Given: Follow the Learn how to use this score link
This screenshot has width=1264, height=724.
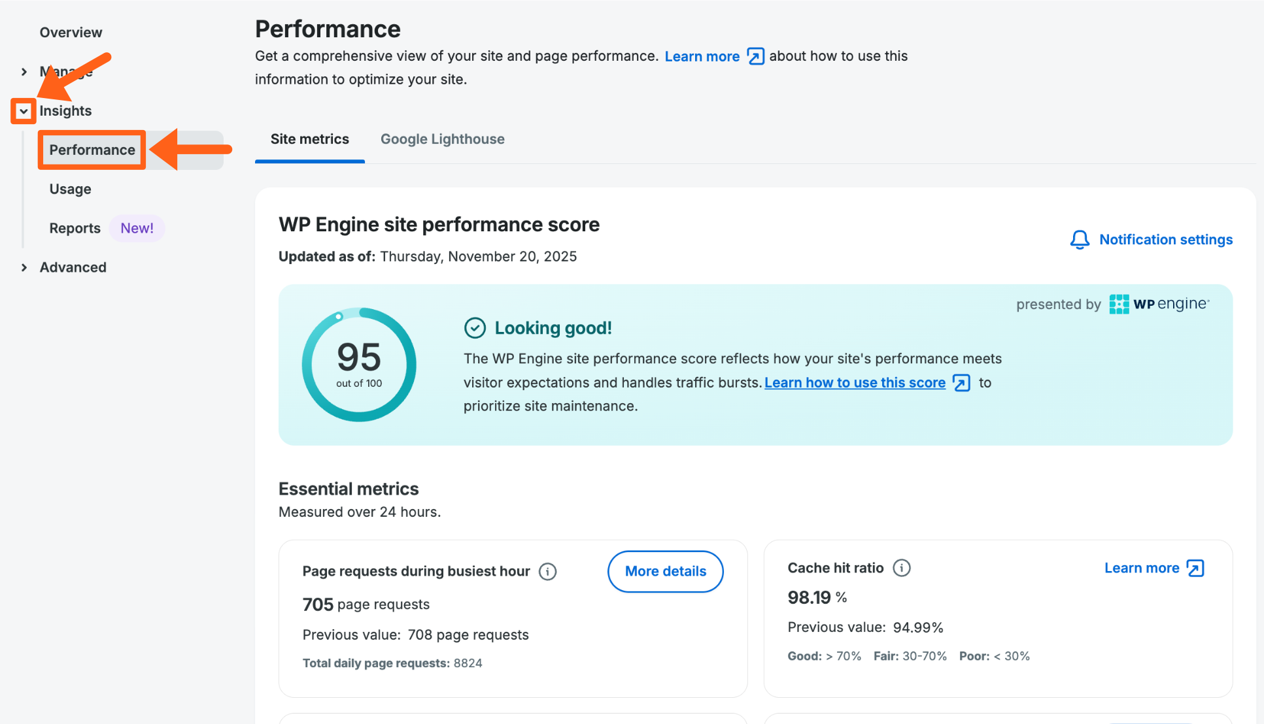Looking at the screenshot, I should coord(855,383).
